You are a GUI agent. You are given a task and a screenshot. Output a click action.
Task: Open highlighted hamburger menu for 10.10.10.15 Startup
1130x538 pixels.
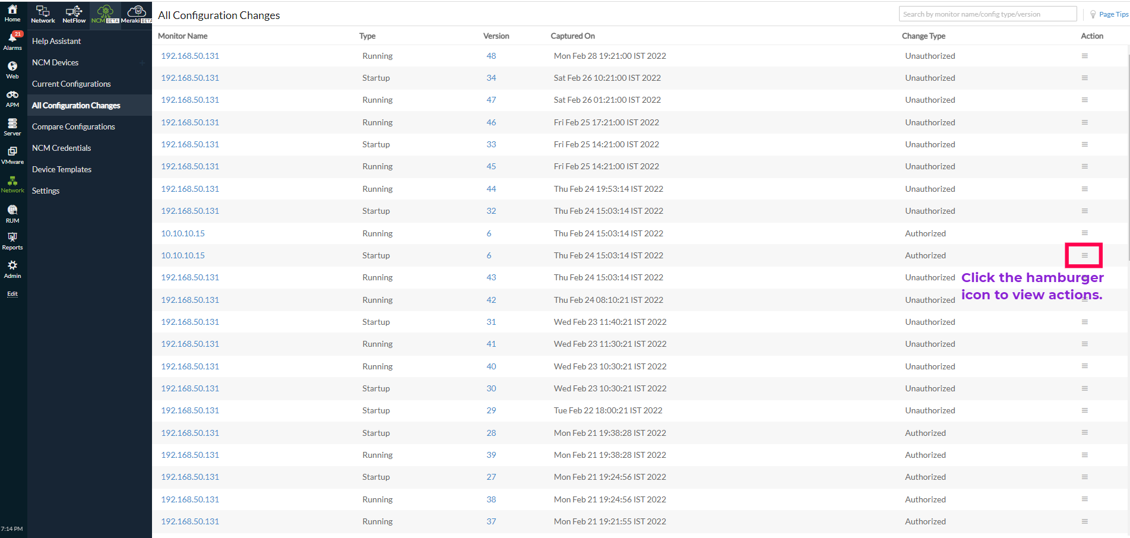point(1084,255)
